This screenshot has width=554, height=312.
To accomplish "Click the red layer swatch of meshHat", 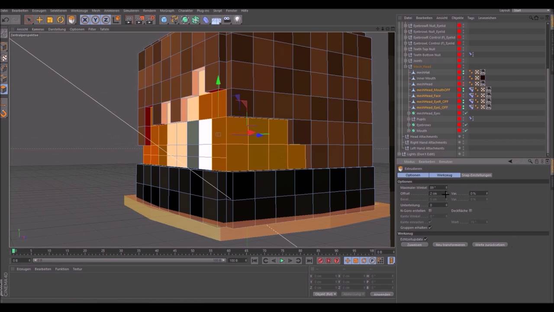I will pos(459,72).
